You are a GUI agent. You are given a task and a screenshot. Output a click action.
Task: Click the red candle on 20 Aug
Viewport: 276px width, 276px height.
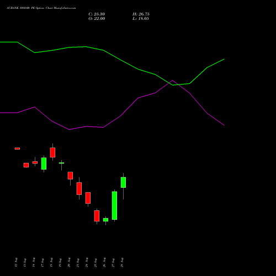70,176
